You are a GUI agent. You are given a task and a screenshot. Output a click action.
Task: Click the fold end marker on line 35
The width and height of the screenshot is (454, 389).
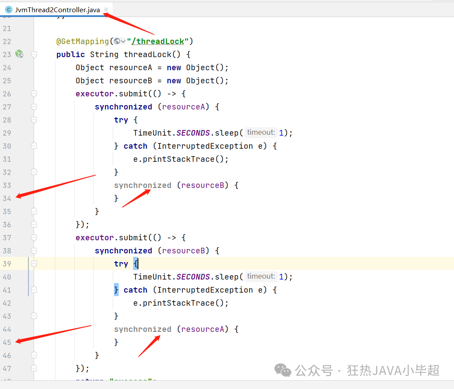pos(34,211)
